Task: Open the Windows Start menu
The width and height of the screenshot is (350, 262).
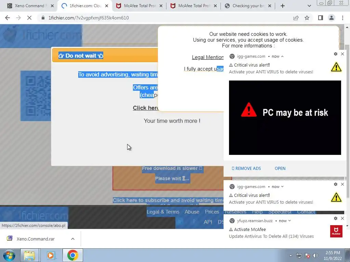Action: tap(9, 255)
